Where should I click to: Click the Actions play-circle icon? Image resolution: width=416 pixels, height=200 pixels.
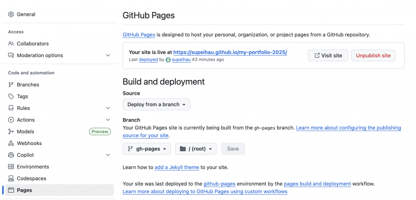click(x=11, y=120)
